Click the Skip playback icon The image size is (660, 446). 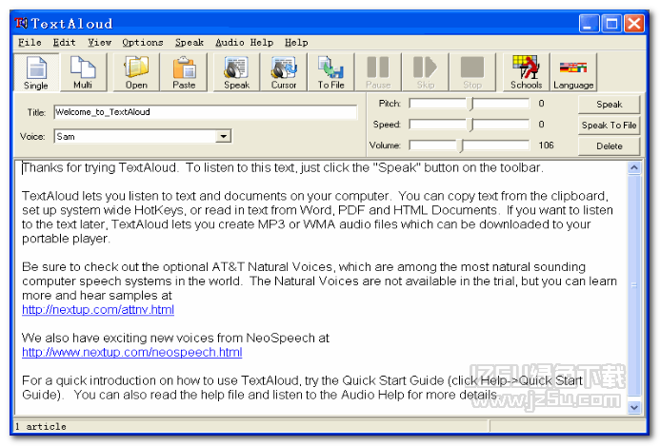click(425, 72)
